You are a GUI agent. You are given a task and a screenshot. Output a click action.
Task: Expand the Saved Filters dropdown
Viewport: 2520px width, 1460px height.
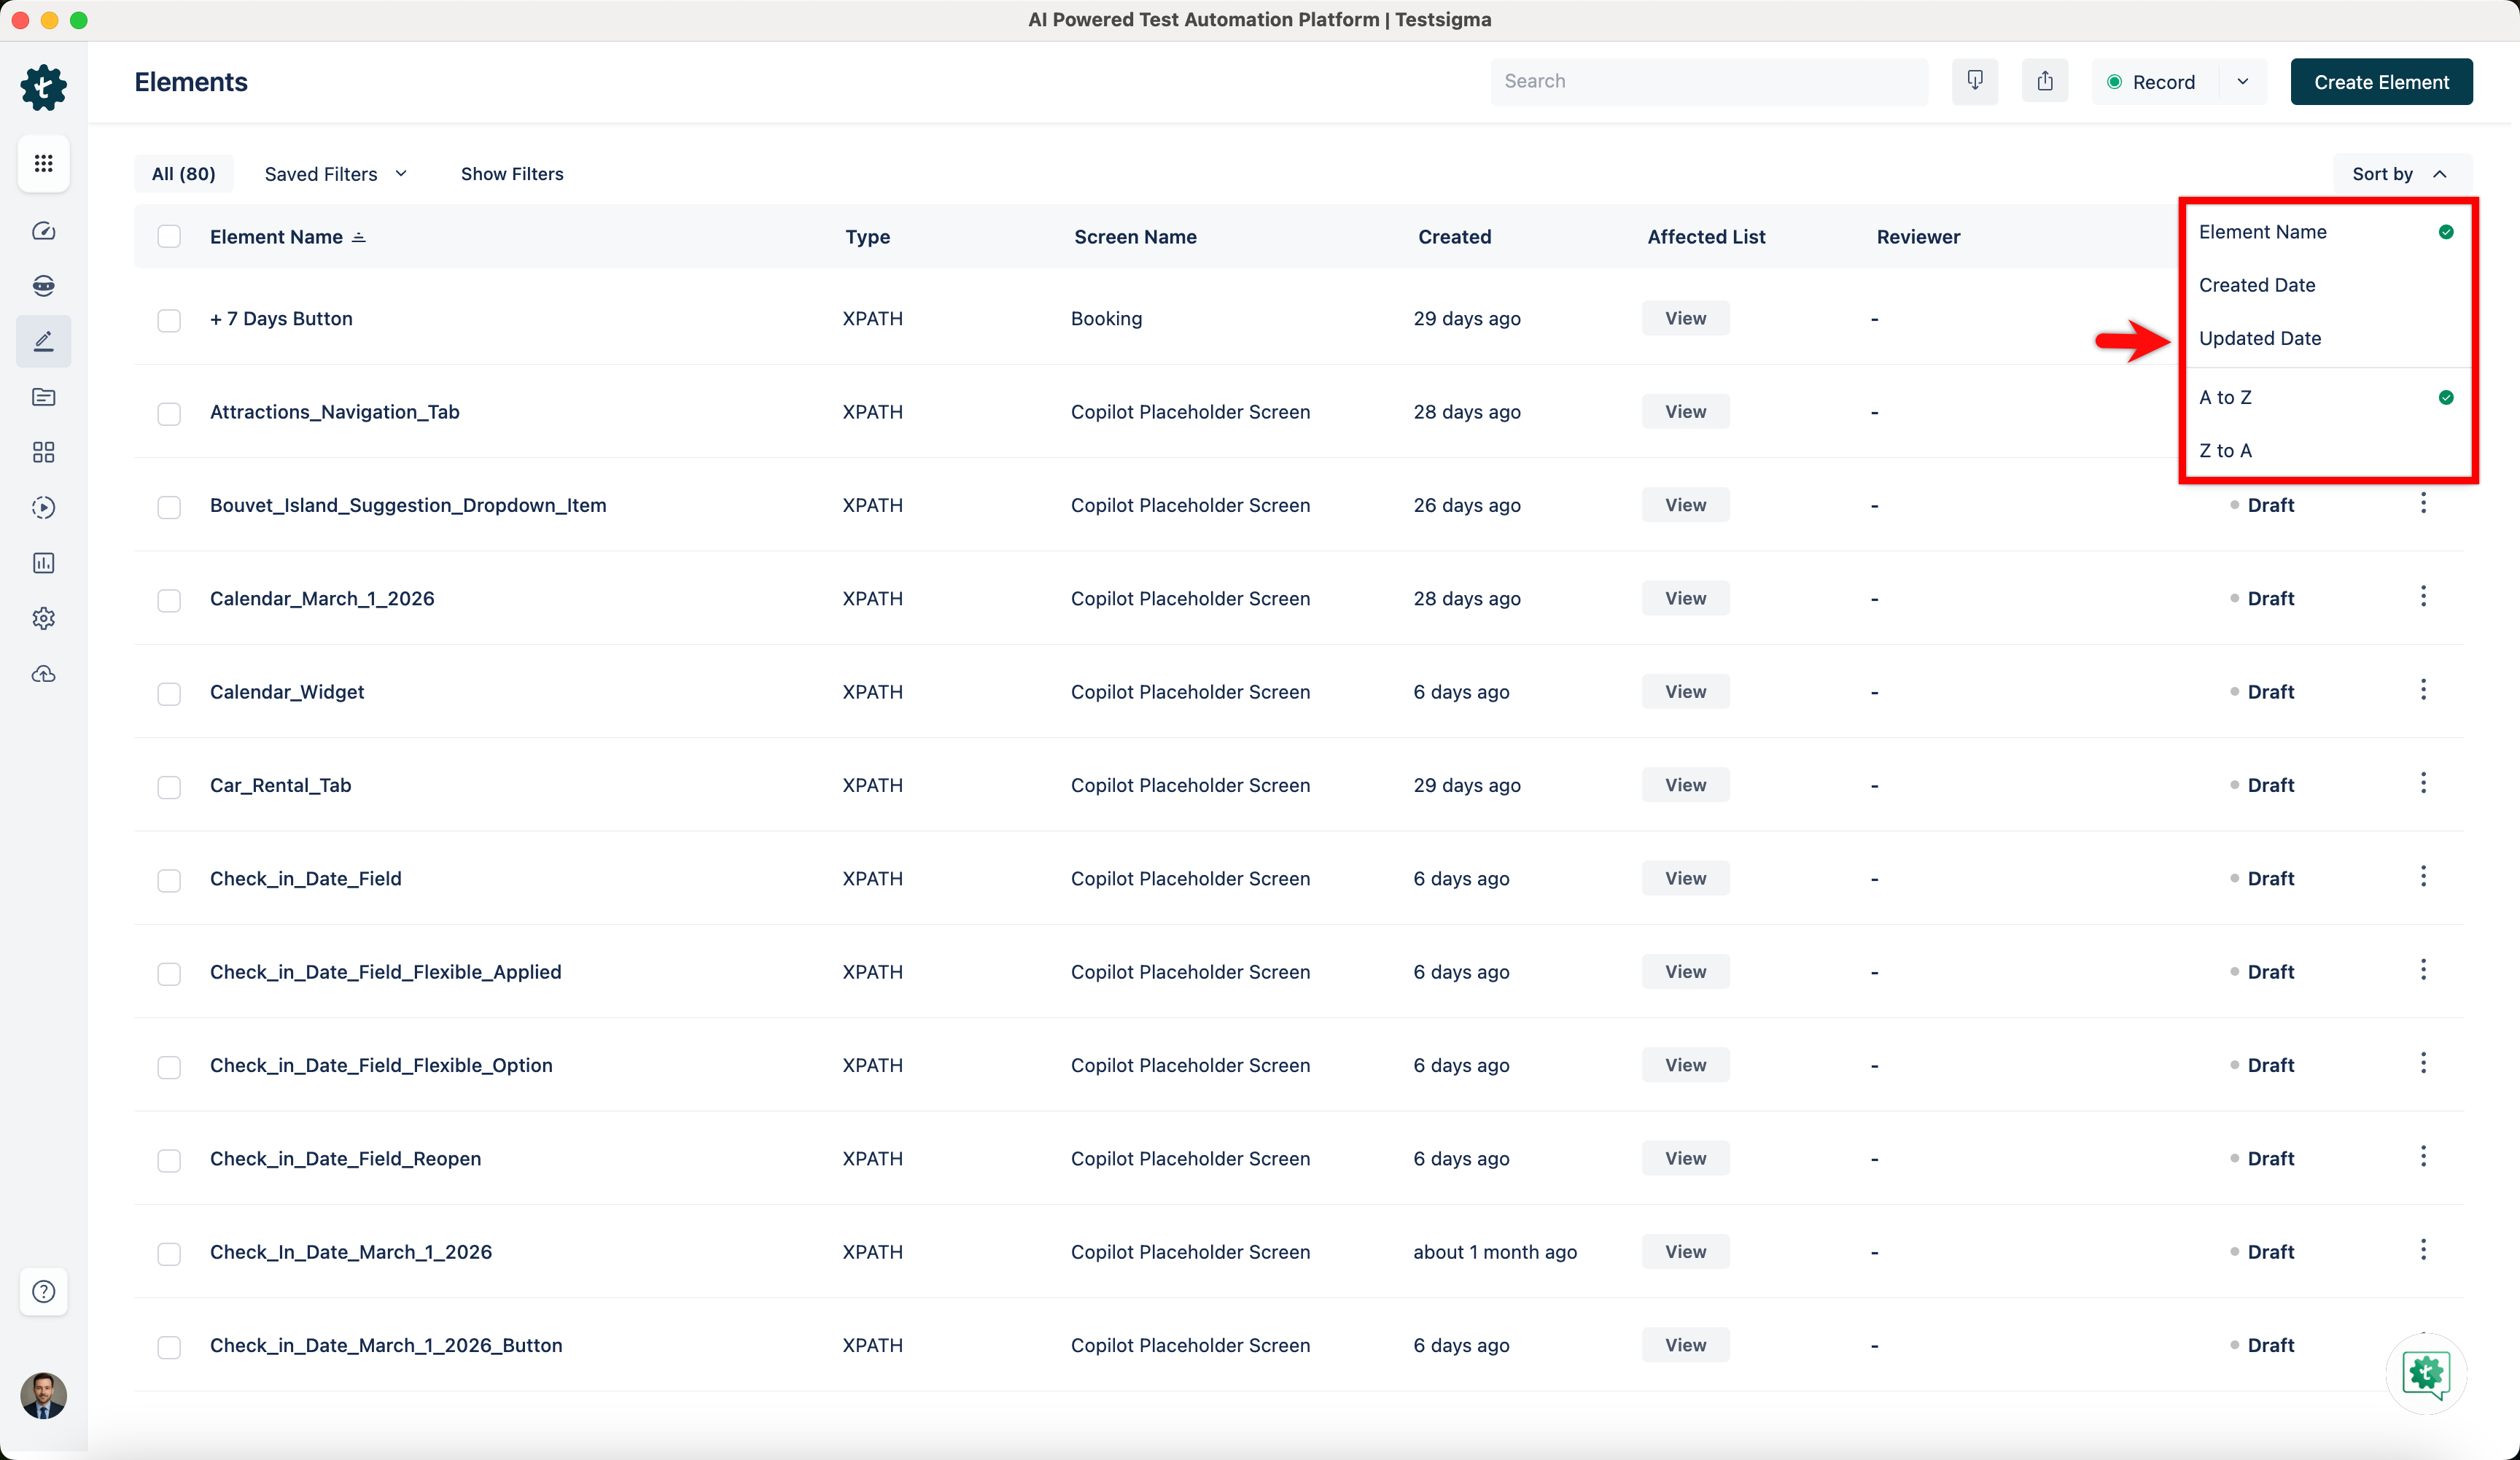point(335,174)
